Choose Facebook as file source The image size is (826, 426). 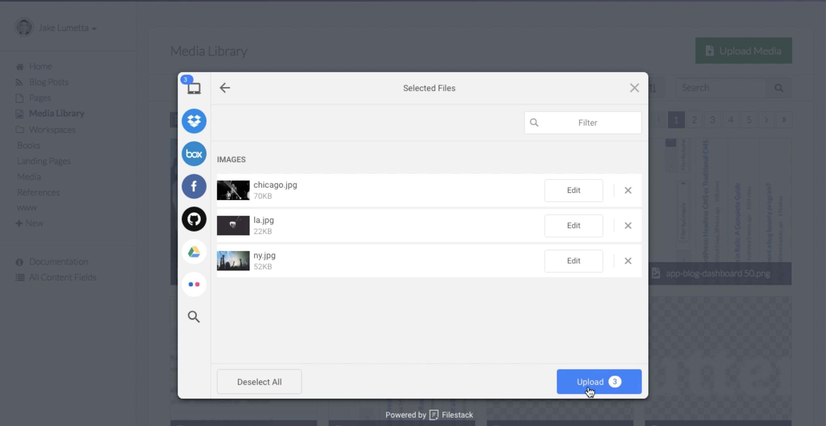coord(194,186)
